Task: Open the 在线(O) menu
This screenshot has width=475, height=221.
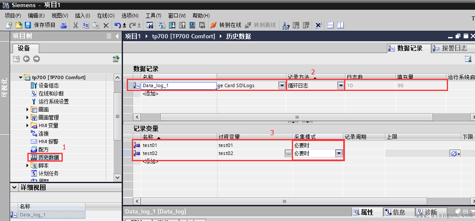Action: coord(106,16)
